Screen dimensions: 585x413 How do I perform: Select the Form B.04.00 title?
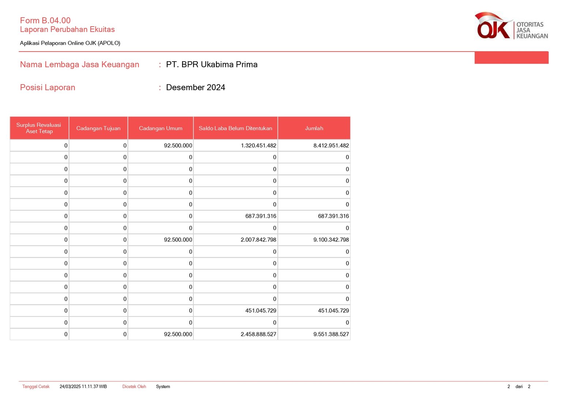point(45,20)
